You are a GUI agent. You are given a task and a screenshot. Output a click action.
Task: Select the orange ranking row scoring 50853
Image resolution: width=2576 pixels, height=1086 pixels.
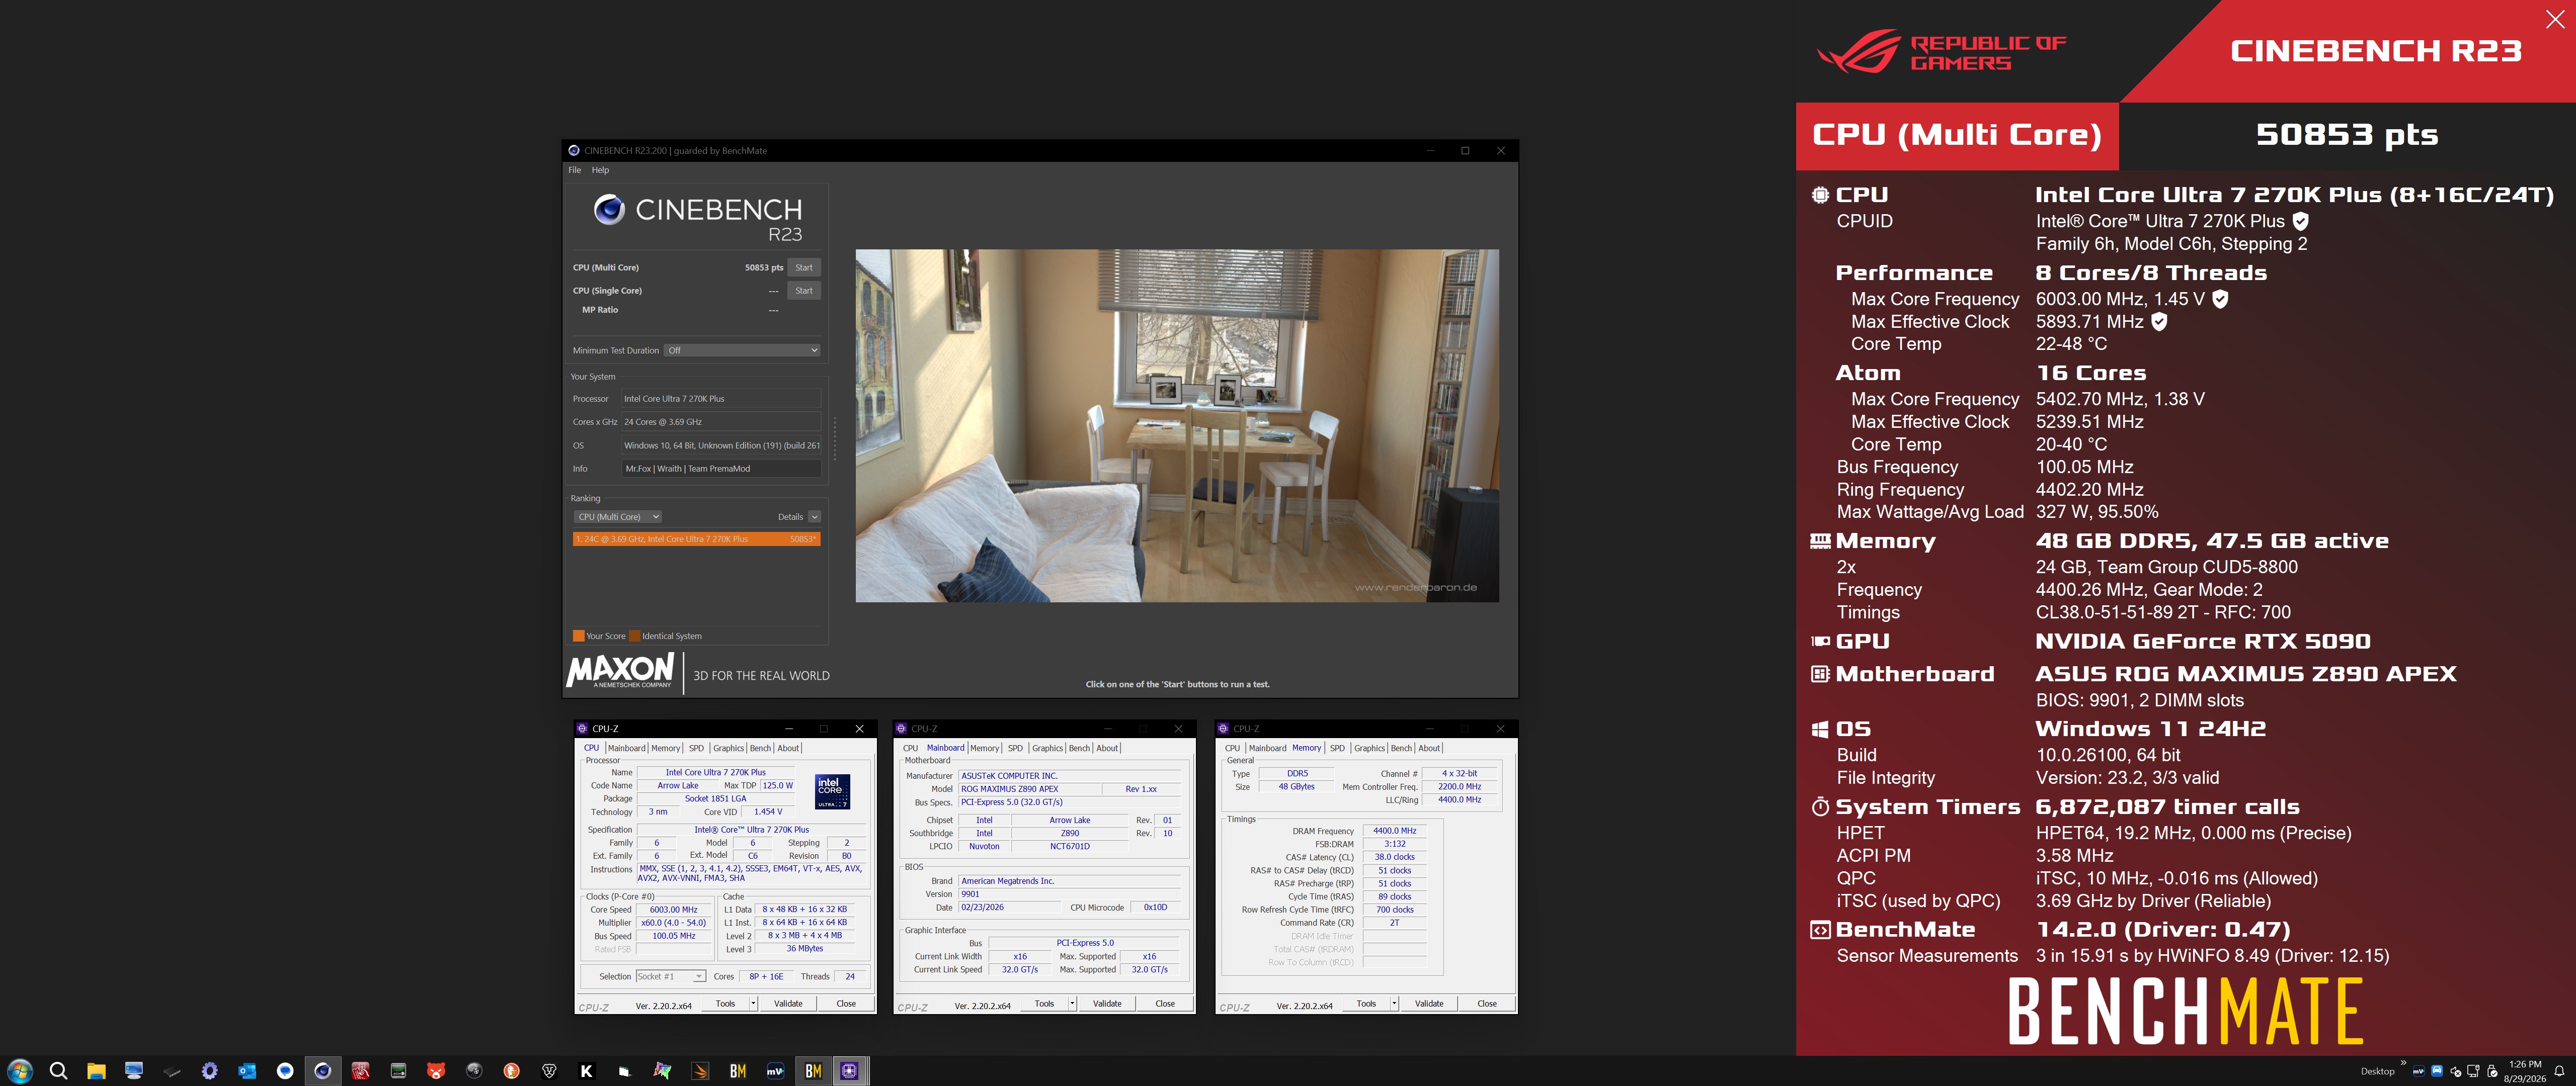pyautogui.click(x=696, y=539)
